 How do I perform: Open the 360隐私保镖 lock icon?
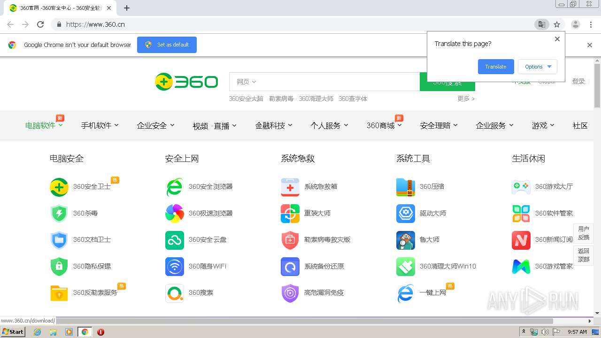(59, 267)
